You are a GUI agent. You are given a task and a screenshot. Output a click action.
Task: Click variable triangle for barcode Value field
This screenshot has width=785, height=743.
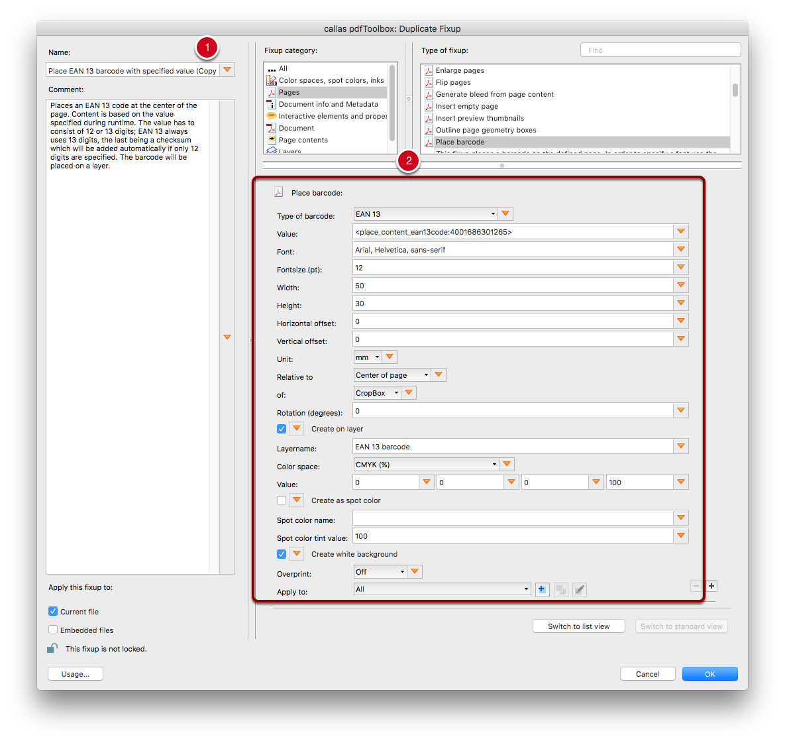681,231
